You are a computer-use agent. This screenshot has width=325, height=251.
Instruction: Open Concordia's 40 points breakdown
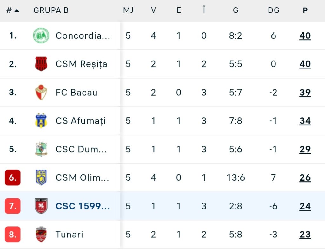(305, 35)
